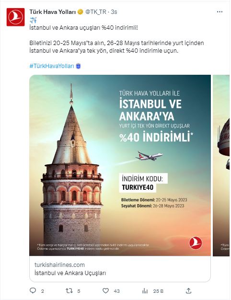Open the three-dot more options menu
Viewport: 231px width, 300px height.
pyautogui.click(x=219, y=12)
